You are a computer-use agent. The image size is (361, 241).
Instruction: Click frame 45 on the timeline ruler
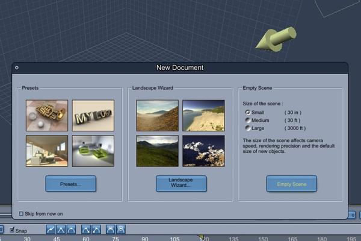pos(57,239)
